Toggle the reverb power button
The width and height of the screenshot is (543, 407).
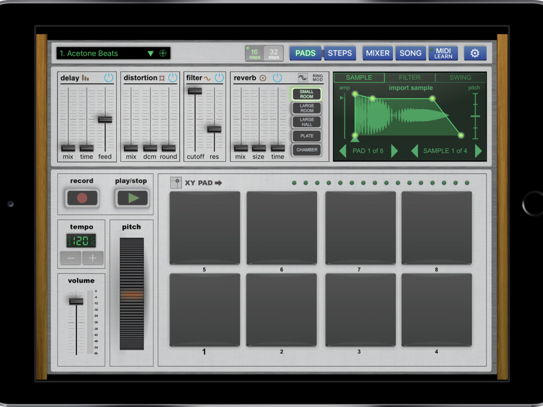click(277, 78)
